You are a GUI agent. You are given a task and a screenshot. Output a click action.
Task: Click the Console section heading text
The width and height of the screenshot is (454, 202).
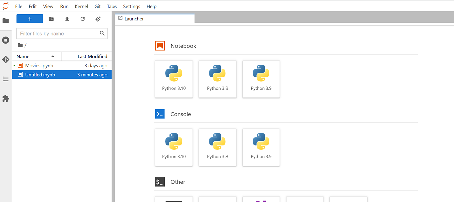click(181, 114)
